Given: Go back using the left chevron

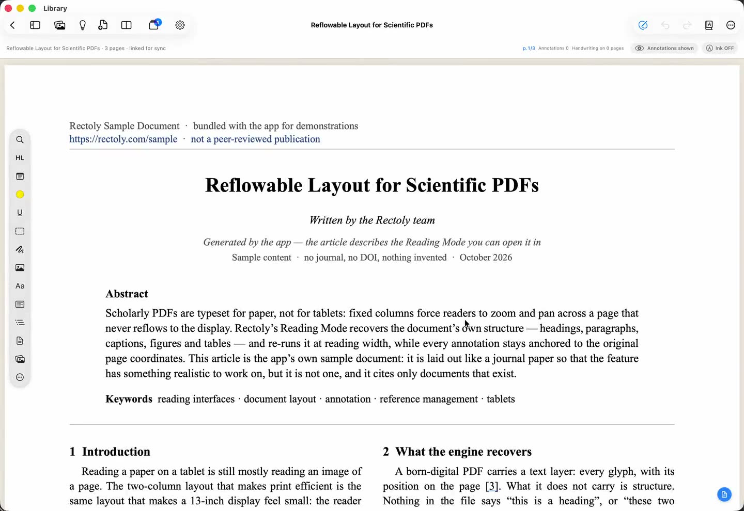Looking at the screenshot, I should (x=12, y=25).
